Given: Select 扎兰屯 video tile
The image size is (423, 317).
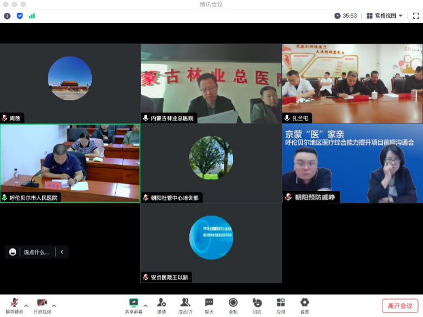Looking at the screenshot, I should pyautogui.click(x=352, y=84).
